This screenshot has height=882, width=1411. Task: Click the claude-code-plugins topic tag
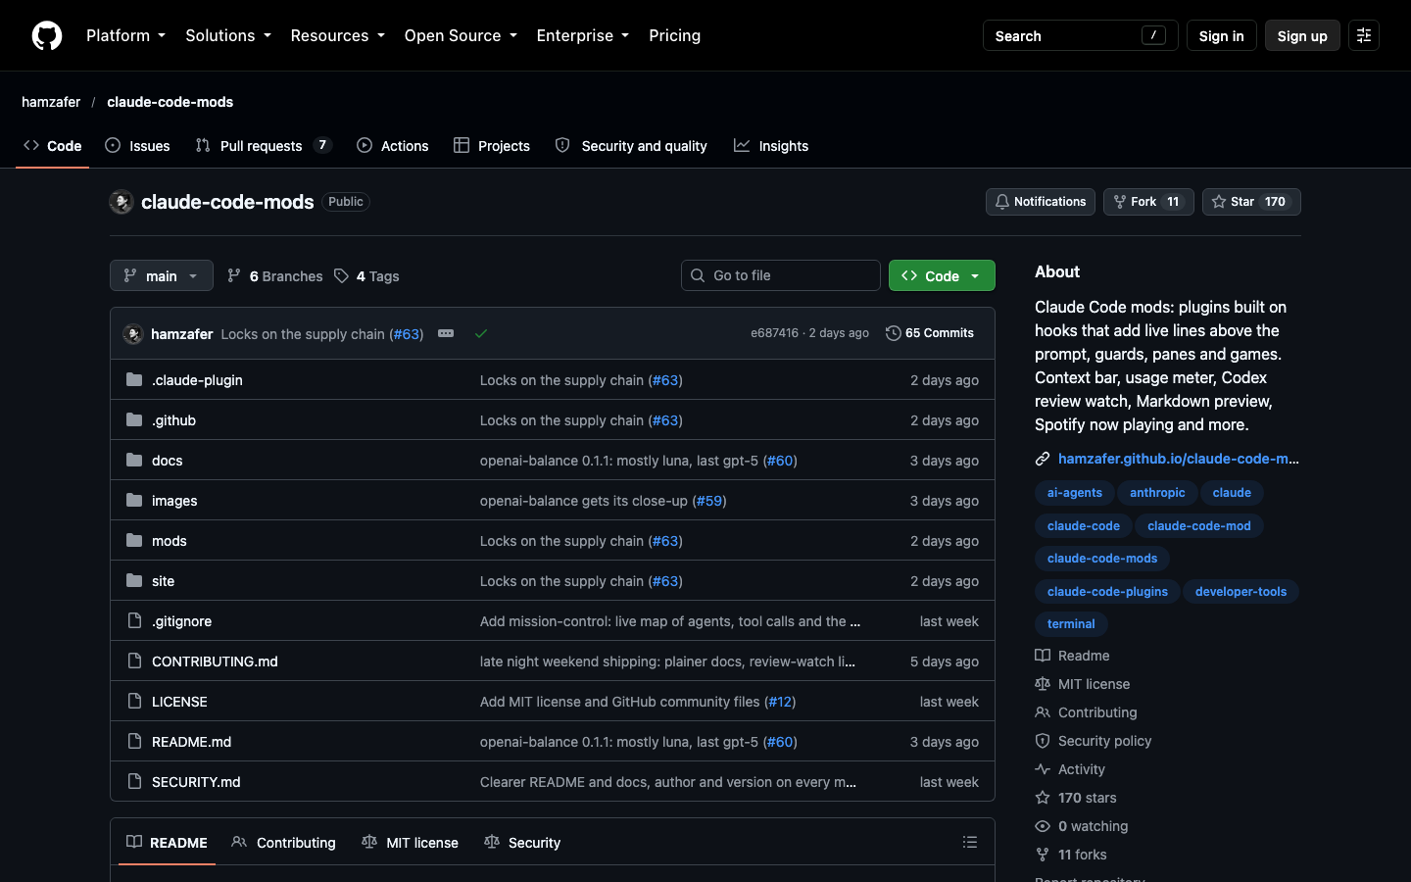coord(1107,592)
